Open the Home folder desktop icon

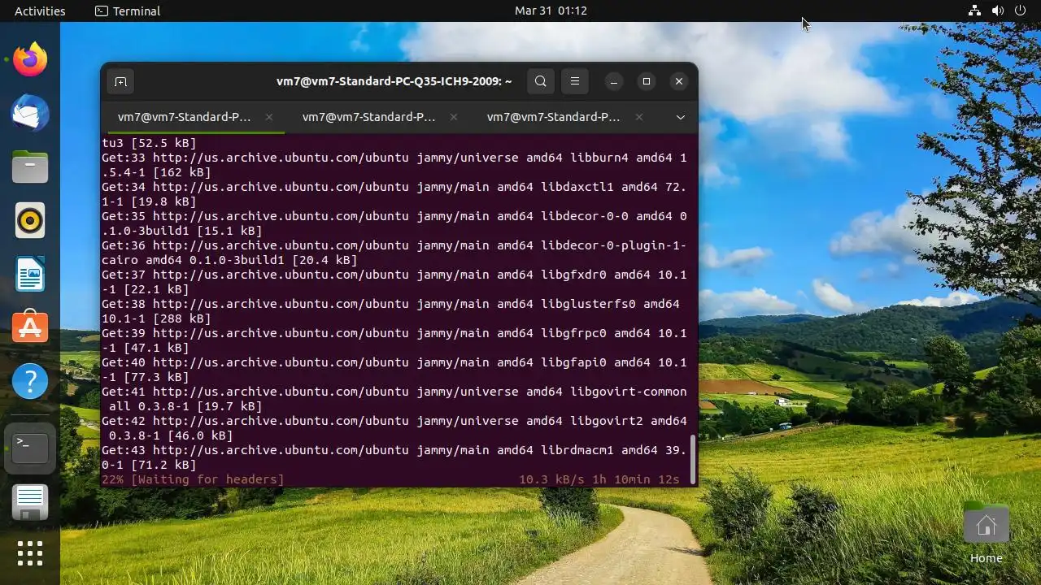point(986,534)
